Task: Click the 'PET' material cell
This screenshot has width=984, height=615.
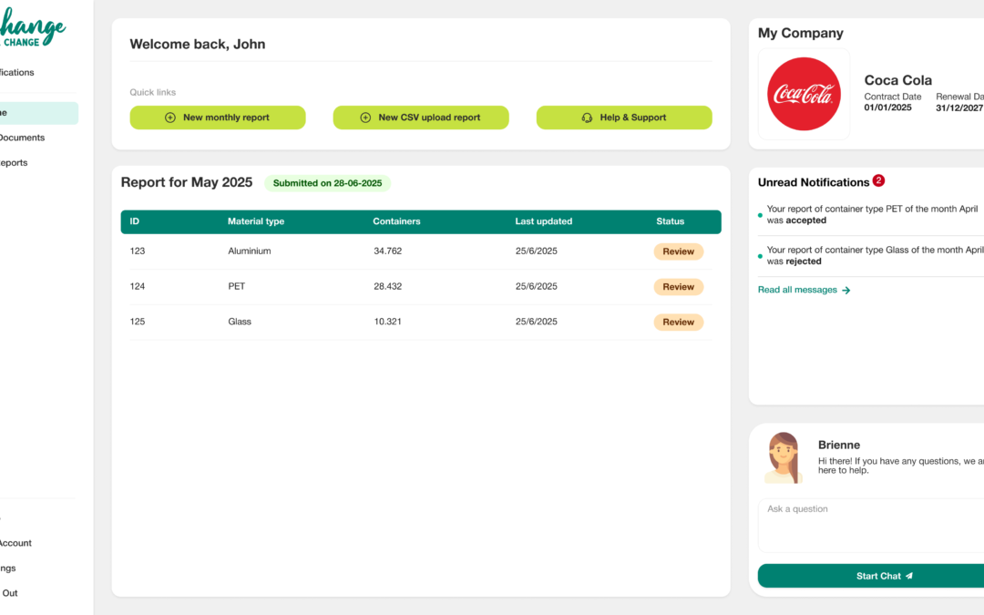Action: click(237, 286)
